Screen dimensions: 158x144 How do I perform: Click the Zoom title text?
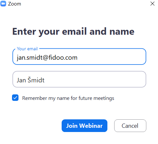pos(15,4)
